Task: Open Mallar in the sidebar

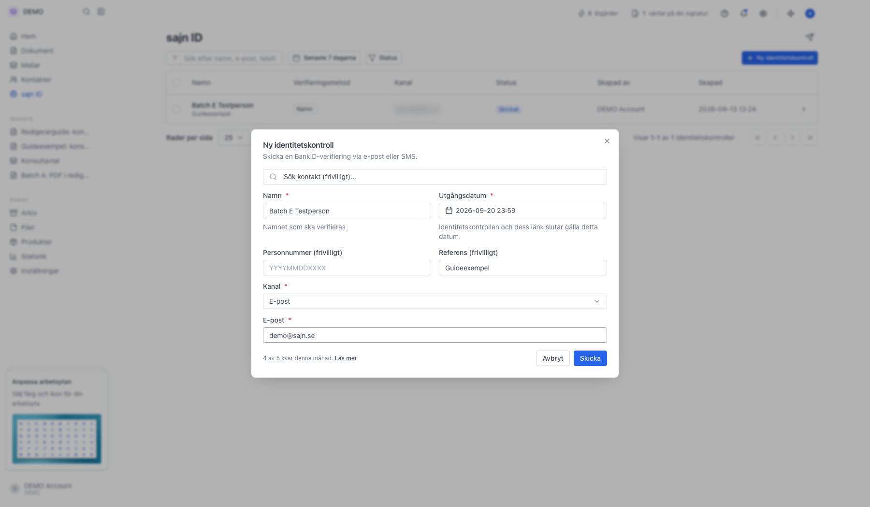Action: click(25, 65)
